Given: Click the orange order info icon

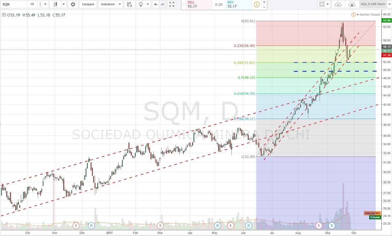Looking at the screenshot, I should 257,5.
